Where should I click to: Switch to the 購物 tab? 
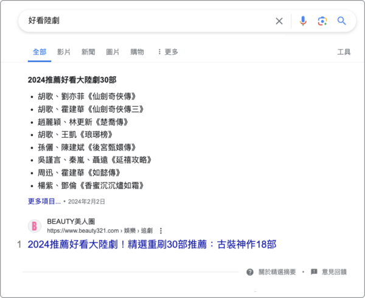[137, 52]
